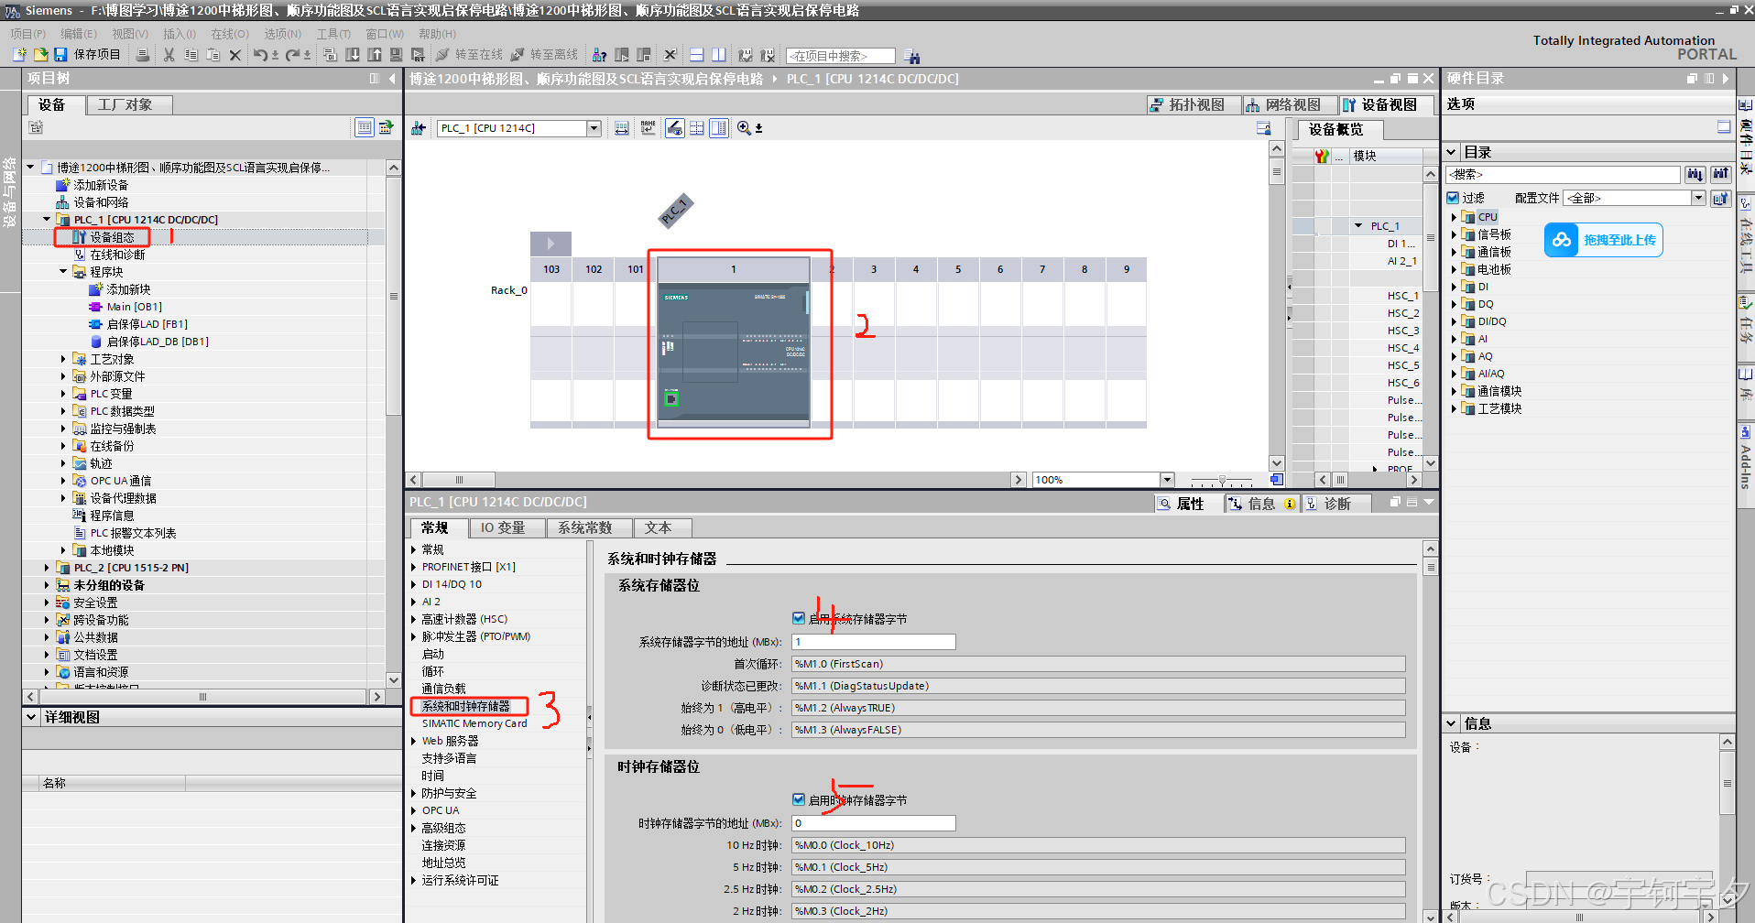Click the search in project binoculars icon
Screen dimensions: 1755x923
click(x=911, y=56)
